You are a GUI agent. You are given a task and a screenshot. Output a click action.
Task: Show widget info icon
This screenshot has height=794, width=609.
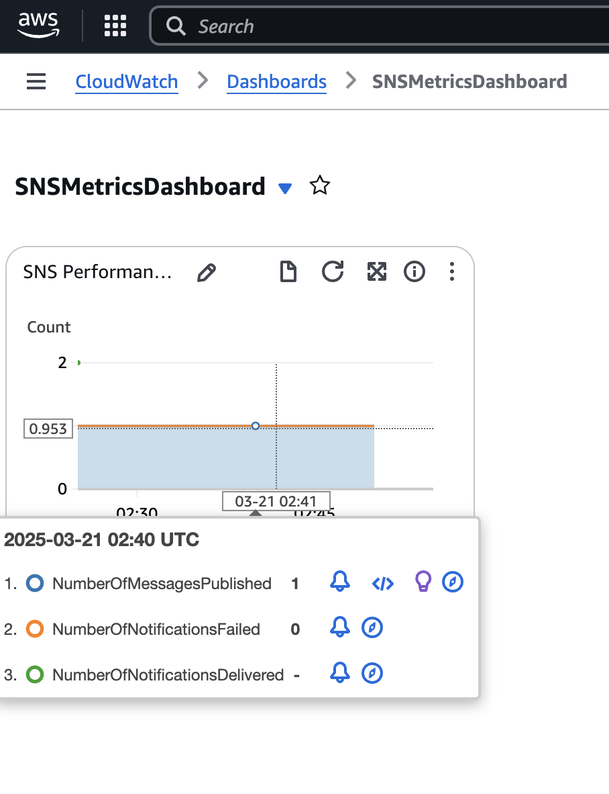click(x=414, y=271)
